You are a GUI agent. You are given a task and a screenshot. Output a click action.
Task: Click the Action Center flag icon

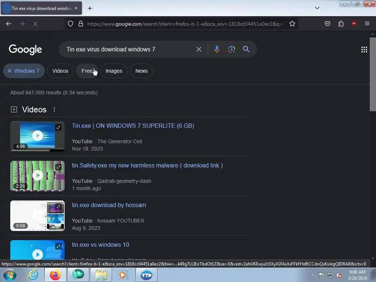tap(321, 275)
